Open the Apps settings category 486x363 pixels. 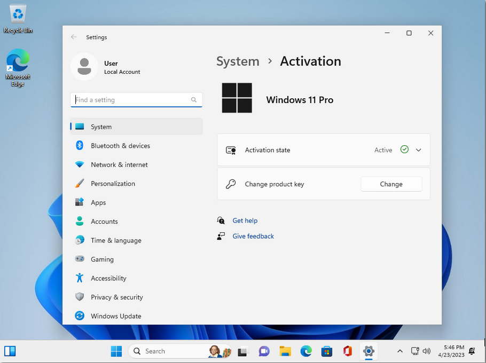[x=136, y=202]
